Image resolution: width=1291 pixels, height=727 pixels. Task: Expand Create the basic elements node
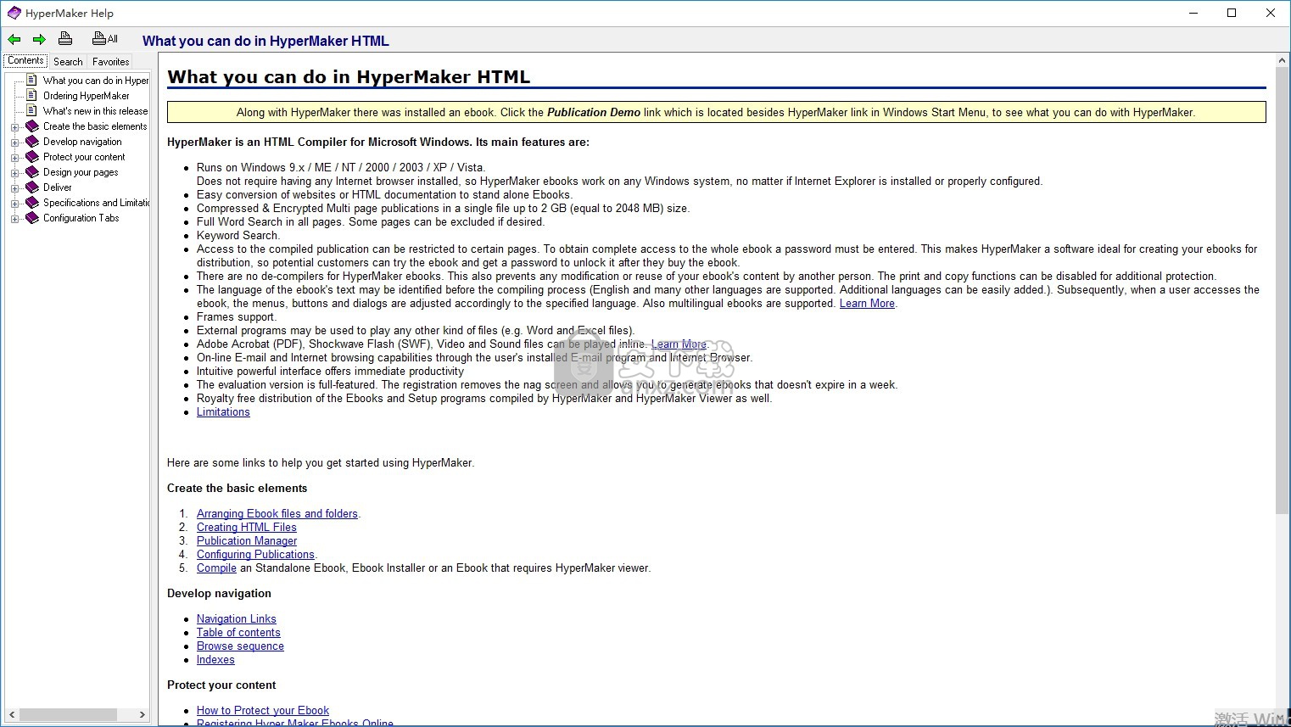(x=14, y=127)
